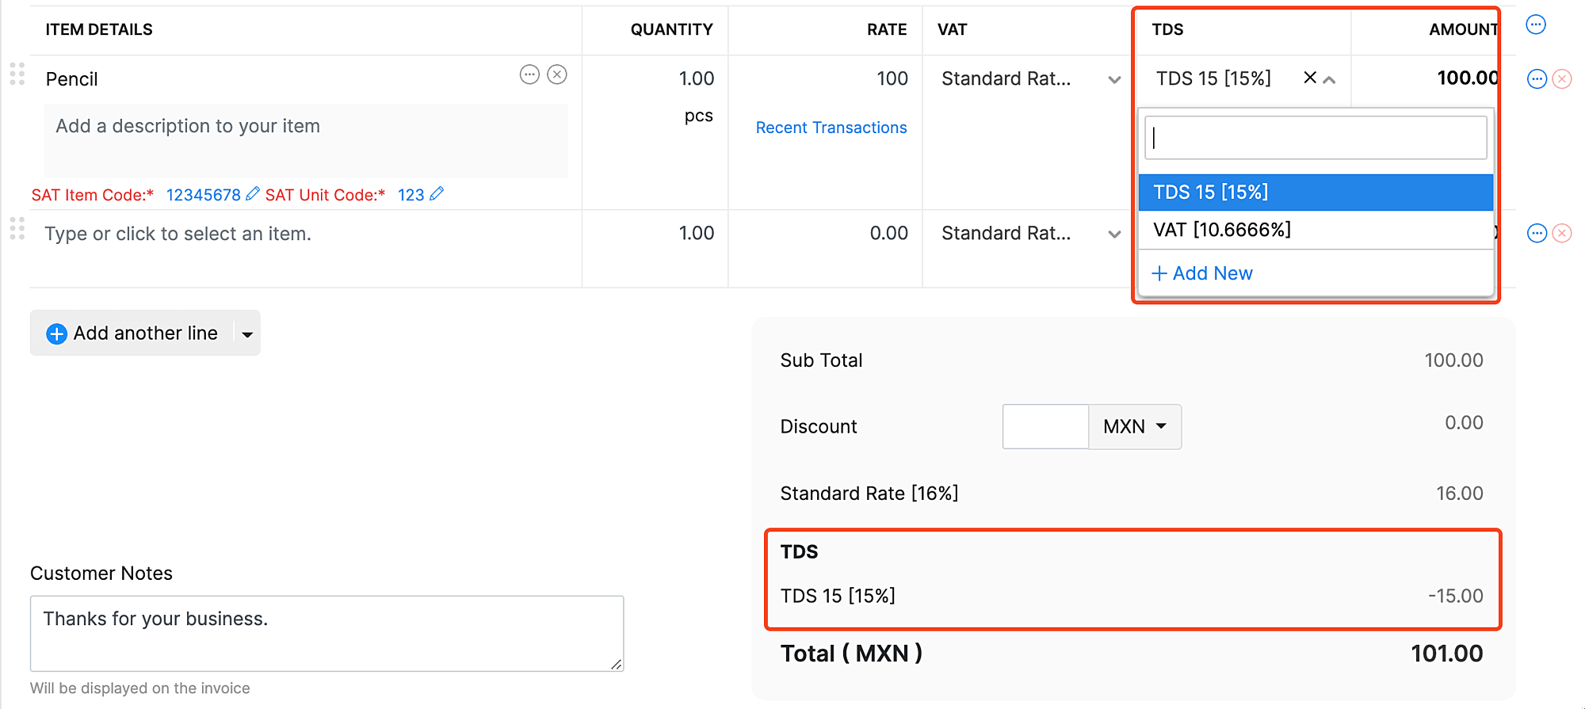1585x709 pixels.
Task: Clear the selected TDS 15 value
Action: 1310,78
